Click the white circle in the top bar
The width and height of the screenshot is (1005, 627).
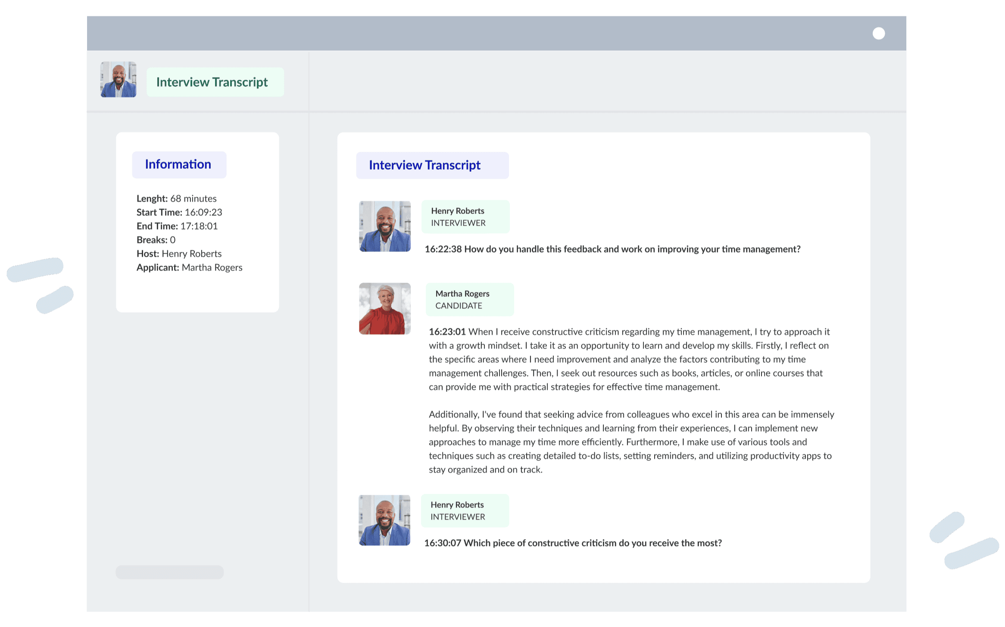click(878, 34)
